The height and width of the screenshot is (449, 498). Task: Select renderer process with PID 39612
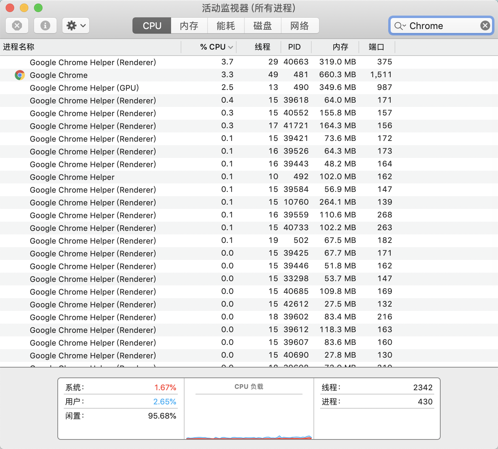pyautogui.click(x=249, y=330)
